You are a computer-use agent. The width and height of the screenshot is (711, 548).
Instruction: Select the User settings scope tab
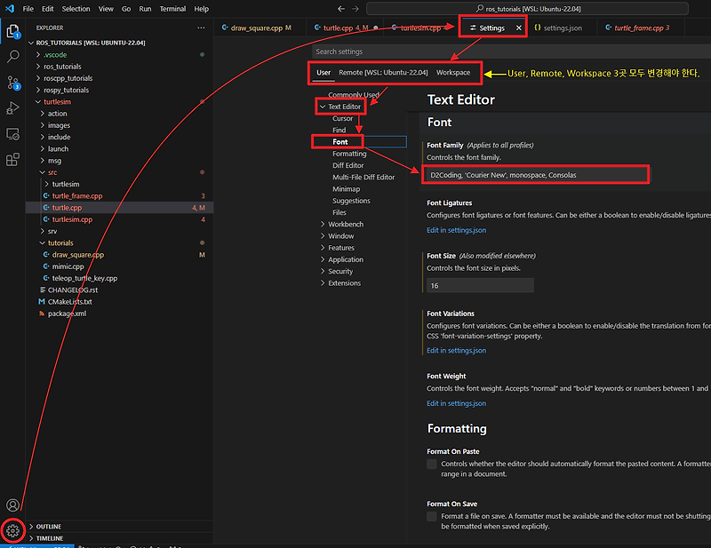324,73
